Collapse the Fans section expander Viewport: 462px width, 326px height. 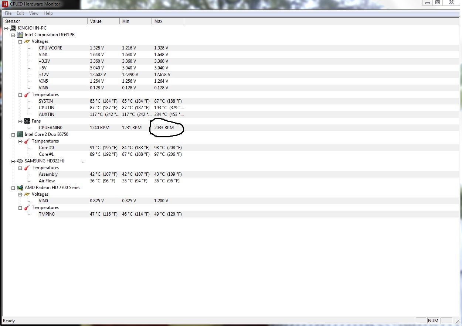point(20,121)
